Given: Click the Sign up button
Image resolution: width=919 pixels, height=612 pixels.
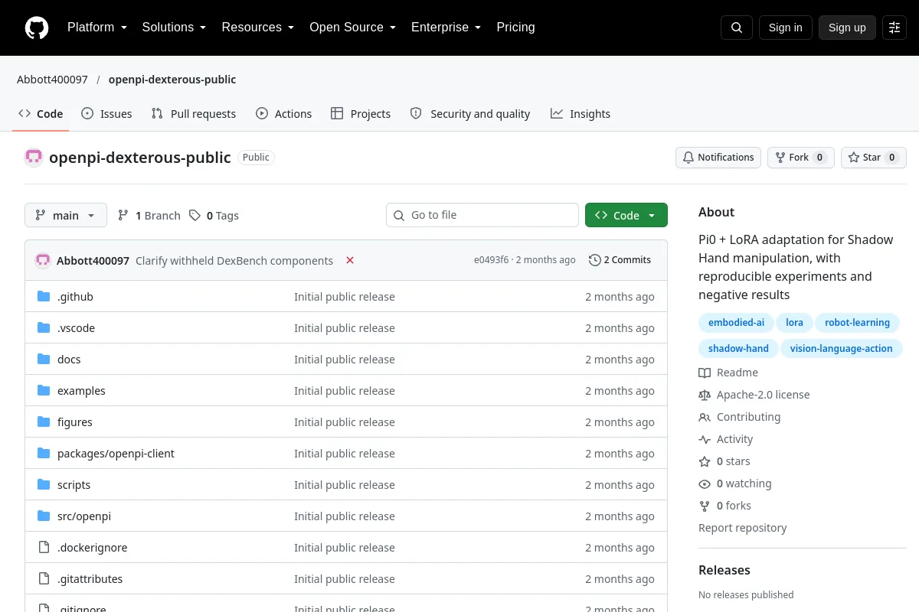Looking at the screenshot, I should tap(847, 28).
